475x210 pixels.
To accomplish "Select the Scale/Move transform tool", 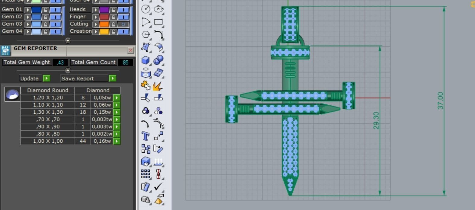I will pos(159,136).
